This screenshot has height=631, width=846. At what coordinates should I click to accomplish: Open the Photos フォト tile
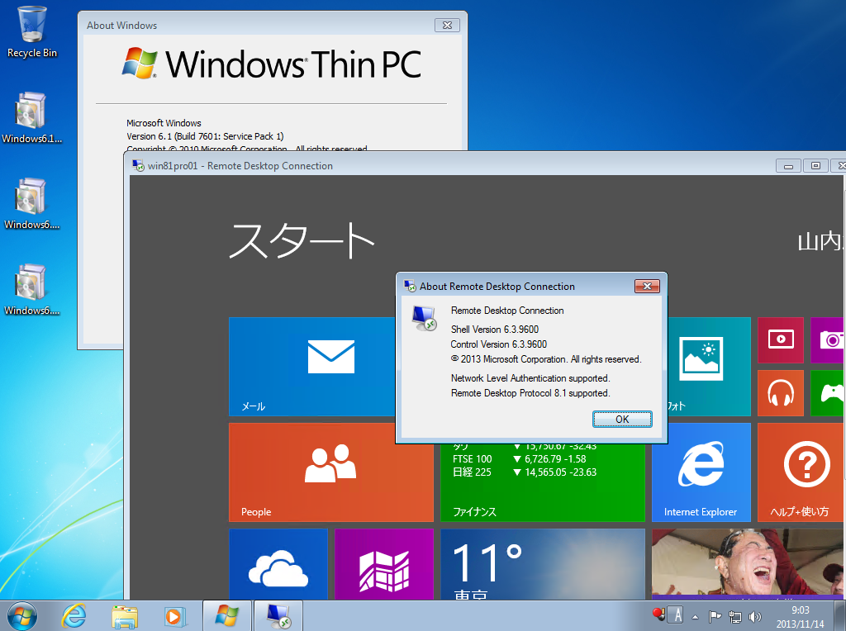point(709,367)
